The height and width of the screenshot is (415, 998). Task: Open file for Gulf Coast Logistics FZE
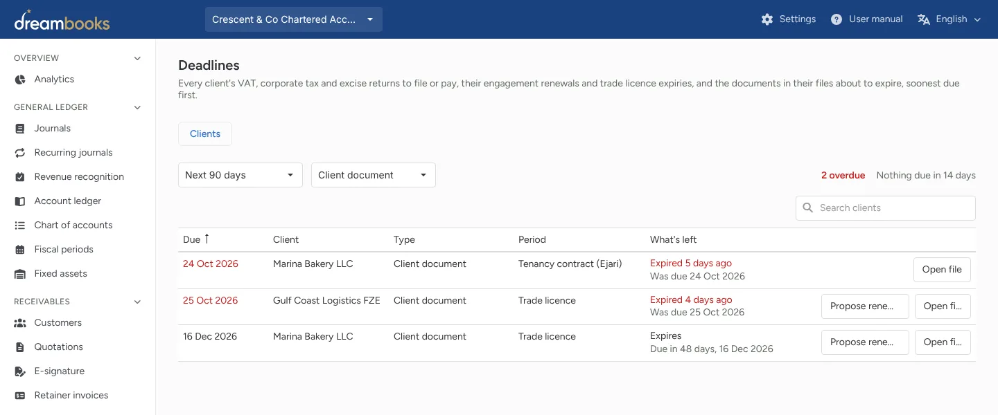(x=943, y=306)
